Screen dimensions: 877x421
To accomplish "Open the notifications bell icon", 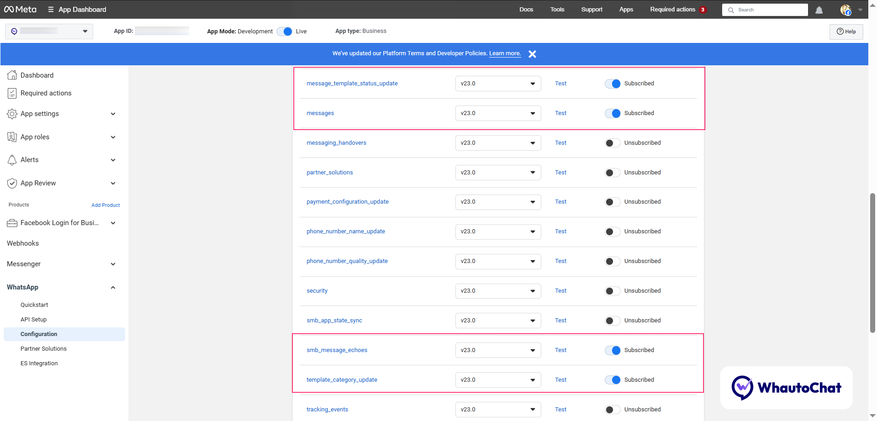I will click(x=819, y=10).
